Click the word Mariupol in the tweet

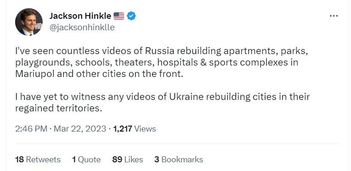(x=35, y=74)
